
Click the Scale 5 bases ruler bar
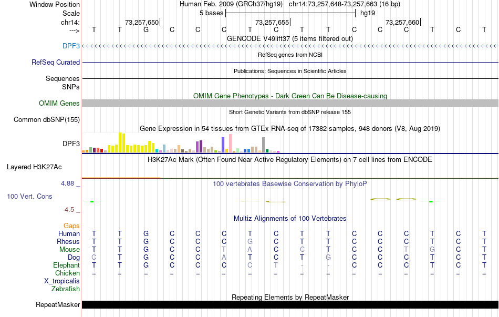290,13
